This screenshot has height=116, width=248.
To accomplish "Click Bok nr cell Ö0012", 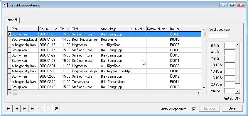I will point(185,76).
